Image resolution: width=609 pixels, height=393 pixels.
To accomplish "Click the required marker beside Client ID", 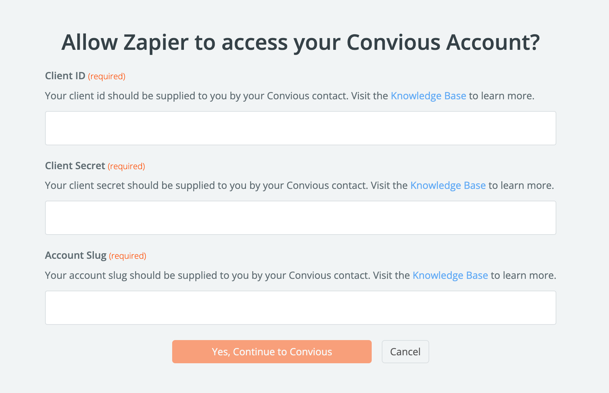I will coord(107,76).
